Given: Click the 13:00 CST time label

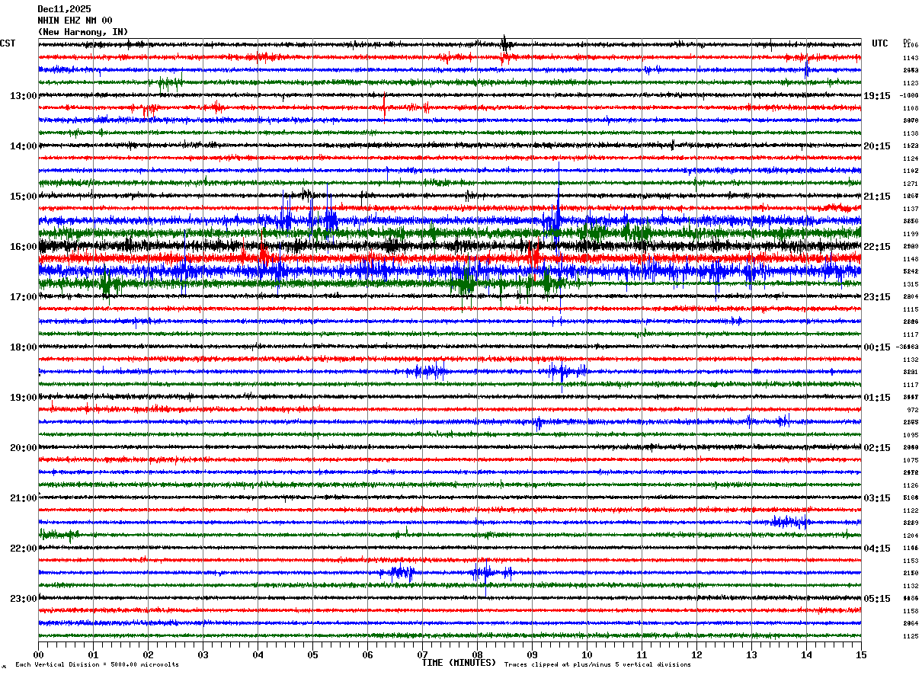Looking at the screenshot, I should pyautogui.click(x=24, y=96).
